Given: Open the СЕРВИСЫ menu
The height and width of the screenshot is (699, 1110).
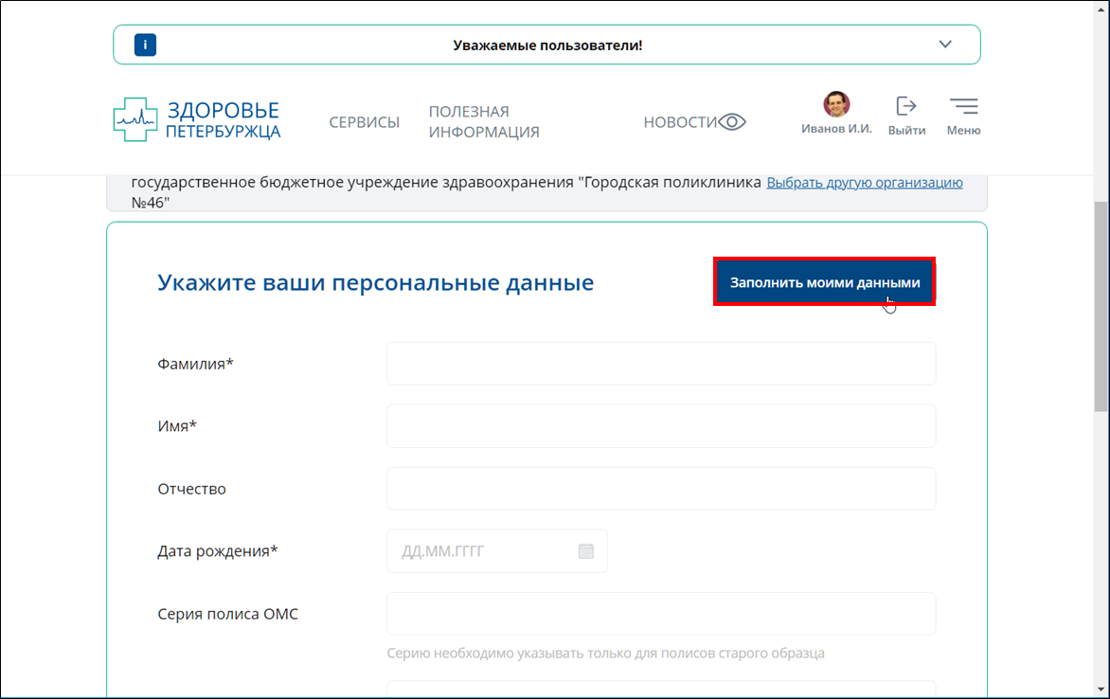Looking at the screenshot, I should (364, 122).
